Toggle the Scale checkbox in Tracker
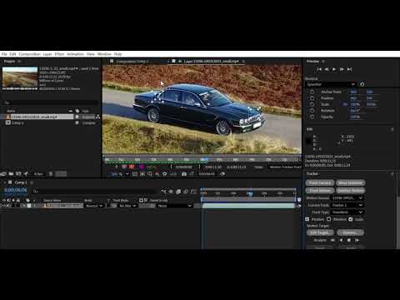 (x=351, y=219)
